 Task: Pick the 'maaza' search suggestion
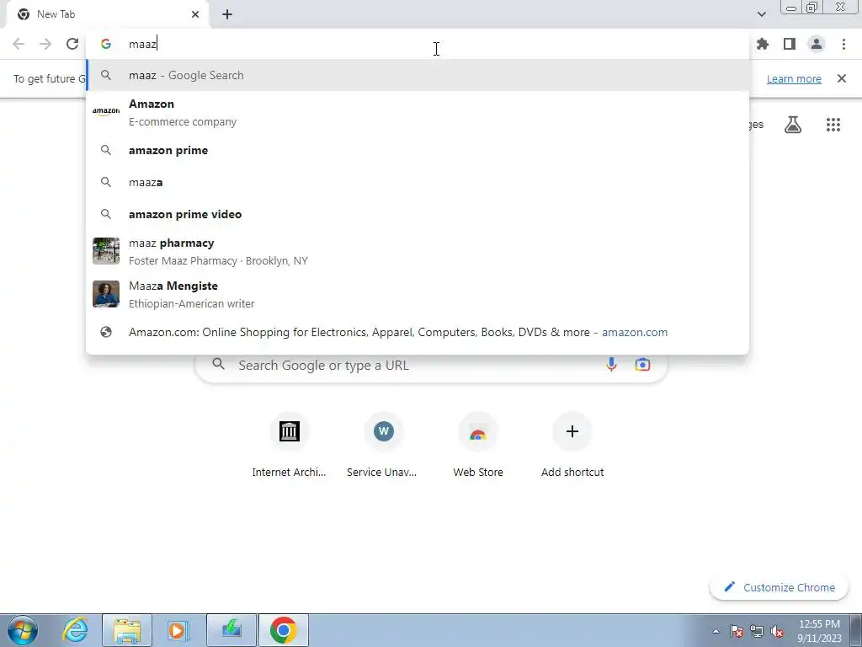[418, 182]
